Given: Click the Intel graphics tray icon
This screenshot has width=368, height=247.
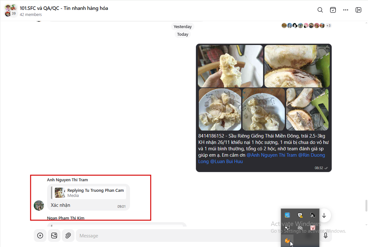Looking at the screenshot, I should click(x=287, y=215).
